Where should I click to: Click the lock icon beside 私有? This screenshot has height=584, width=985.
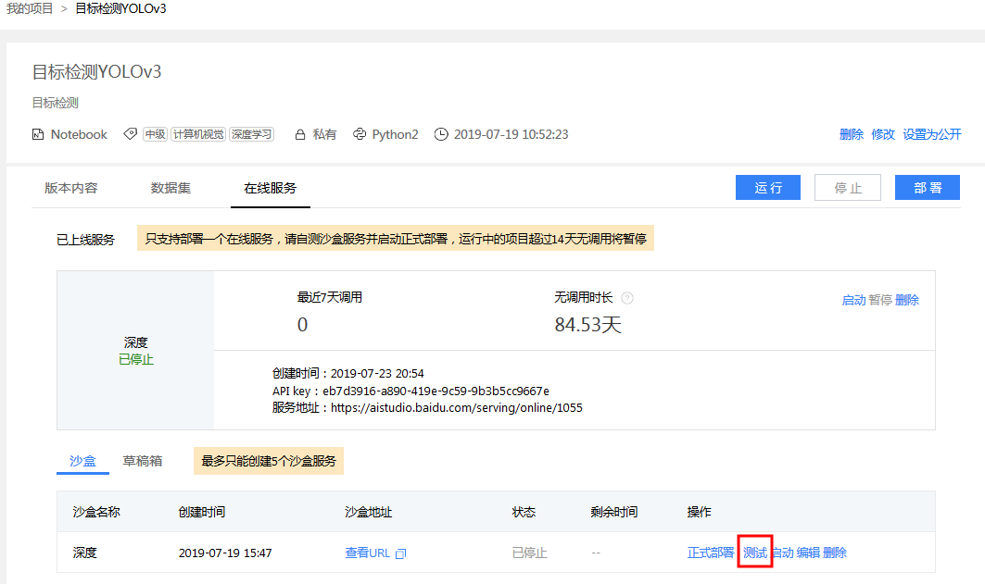coord(300,134)
